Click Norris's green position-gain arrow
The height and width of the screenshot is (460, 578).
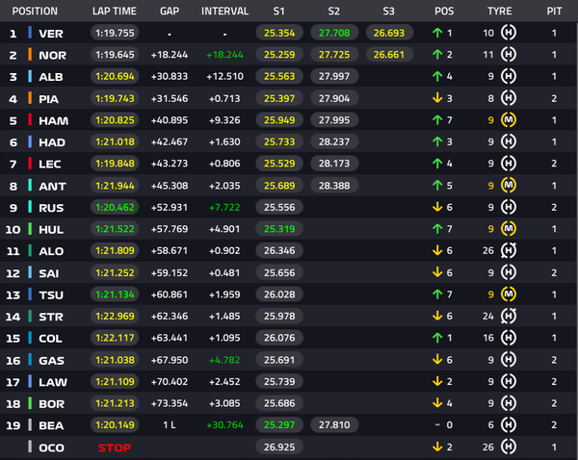pos(437,55)
